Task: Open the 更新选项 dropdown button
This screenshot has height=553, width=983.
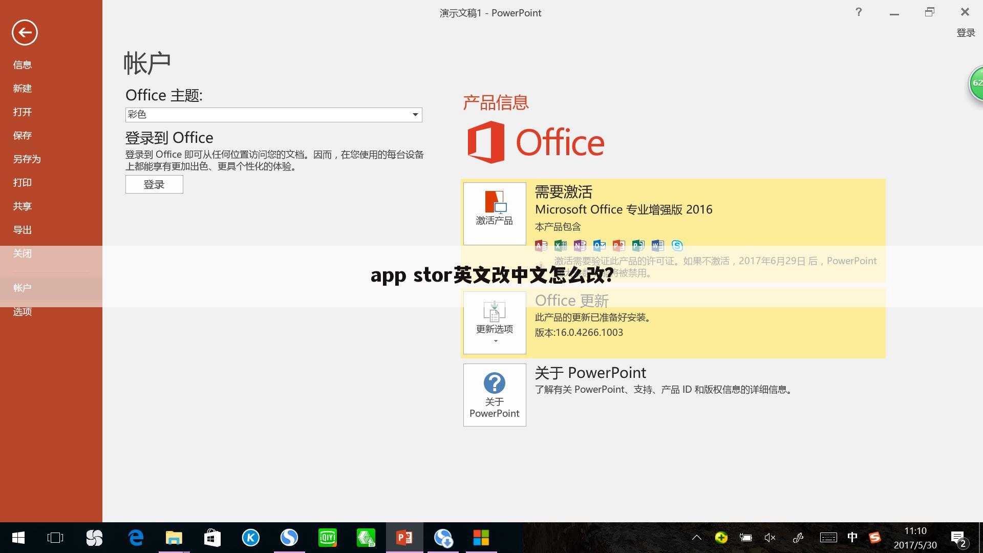Action: (x=495, y=323)
